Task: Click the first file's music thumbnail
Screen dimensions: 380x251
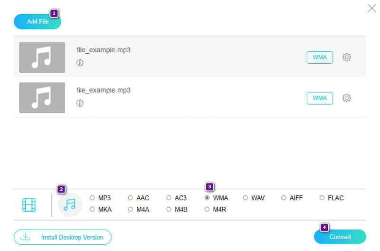Action: click(42, 58)
